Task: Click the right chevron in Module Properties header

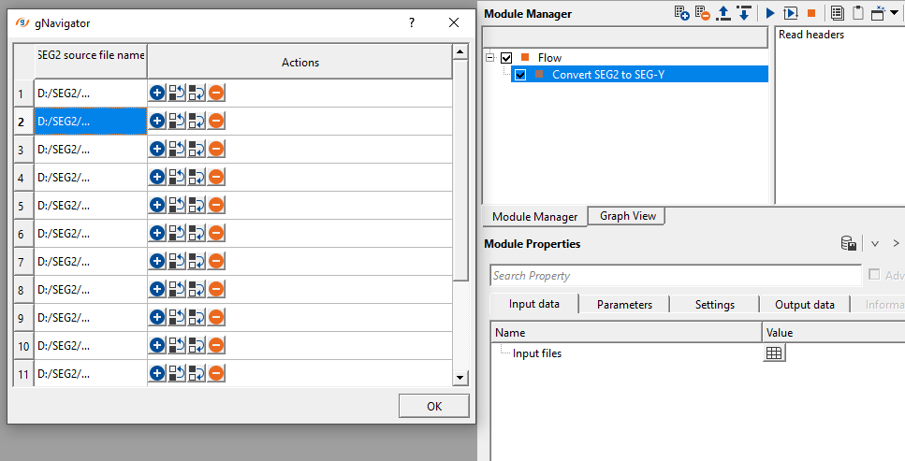Action: [x=896, y=243]
